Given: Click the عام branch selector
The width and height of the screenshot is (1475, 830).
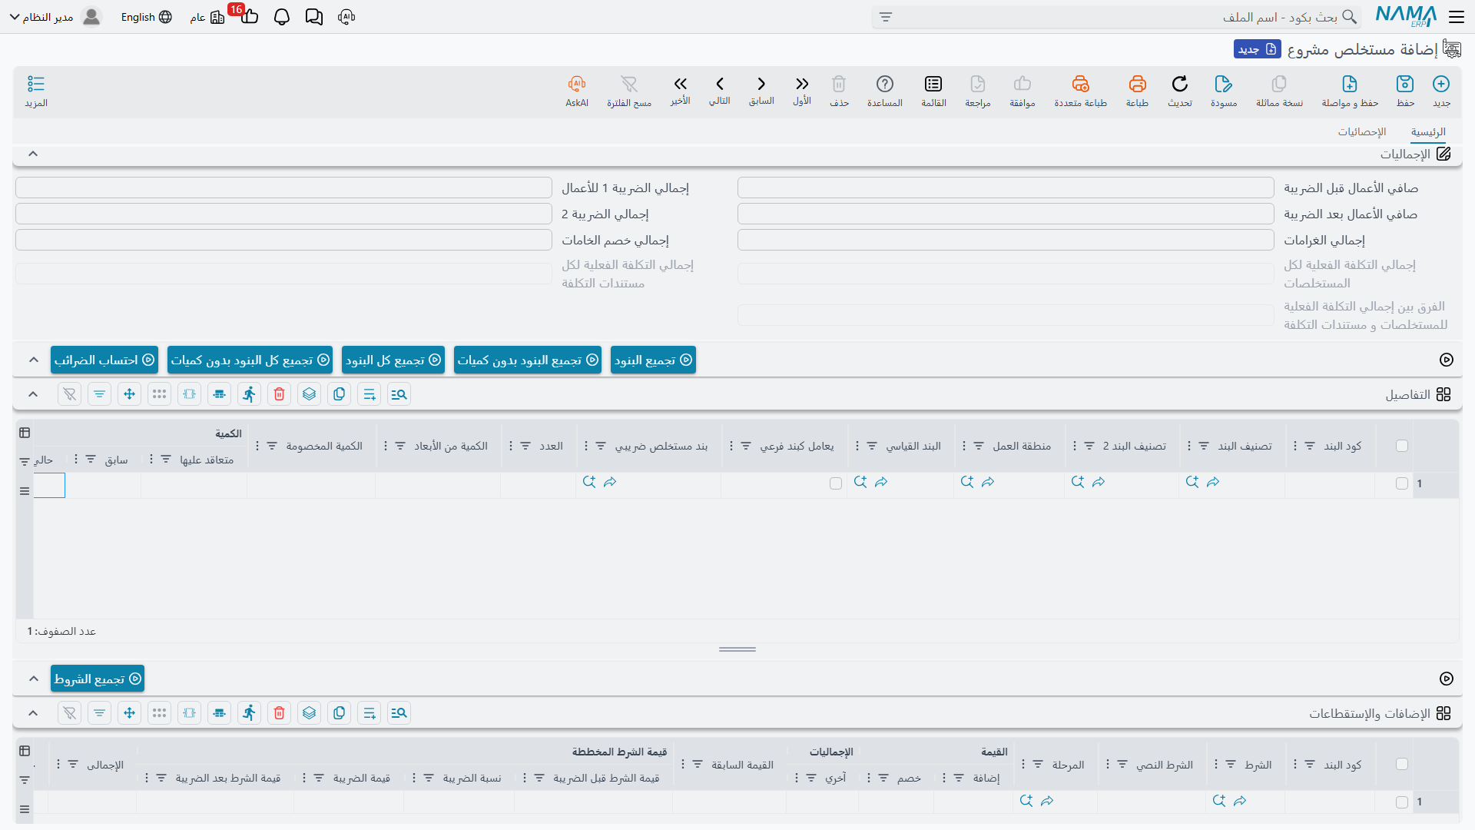Looking at the screenshot, I should pos(207,17).
